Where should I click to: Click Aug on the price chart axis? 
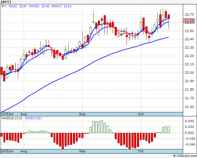24,114
